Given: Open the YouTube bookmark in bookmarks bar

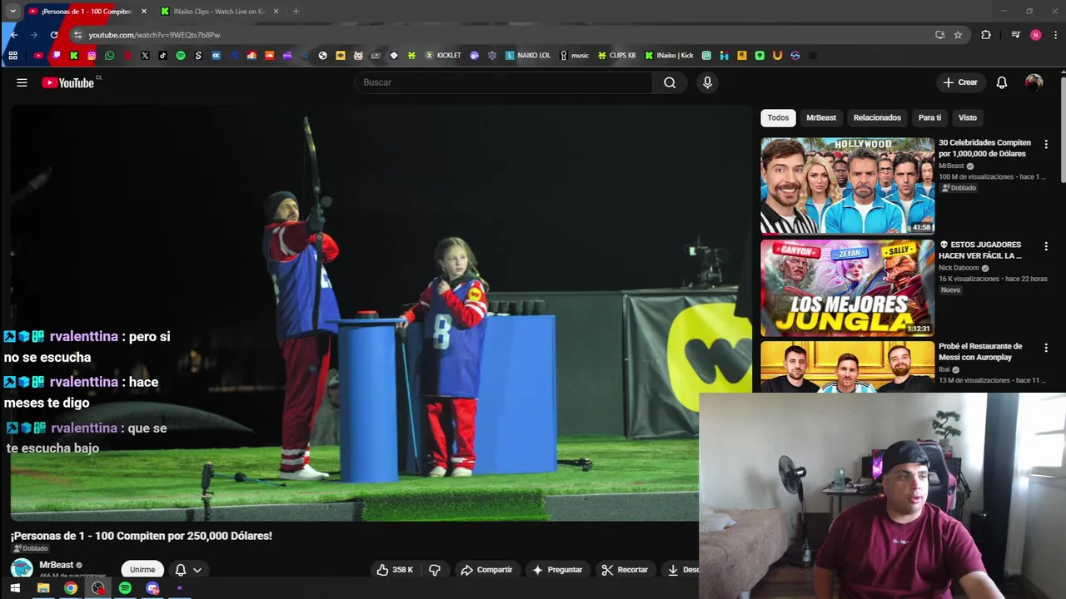Looking at the screenshot, I should (38, 56).
